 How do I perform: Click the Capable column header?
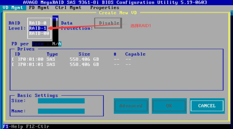tap(135, 54)
